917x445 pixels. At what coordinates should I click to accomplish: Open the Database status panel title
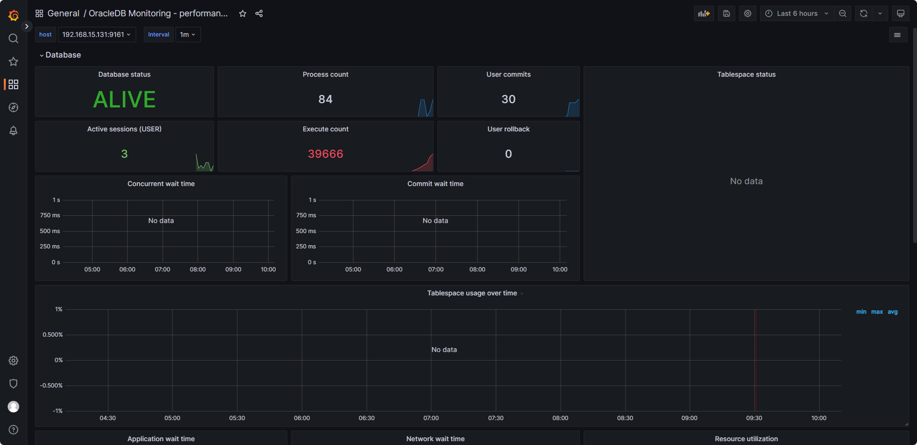pos(124,74)
